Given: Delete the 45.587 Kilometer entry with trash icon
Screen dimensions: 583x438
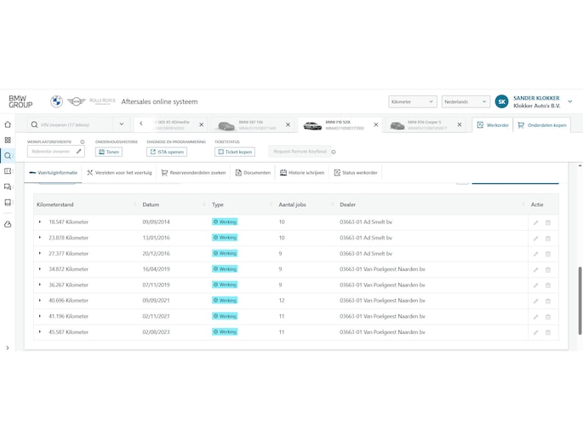Looking at the screenshot, I should coord(548,332).
